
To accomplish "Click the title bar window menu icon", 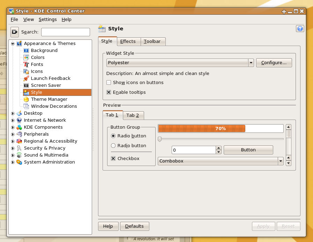I will (x=12, y=11).
